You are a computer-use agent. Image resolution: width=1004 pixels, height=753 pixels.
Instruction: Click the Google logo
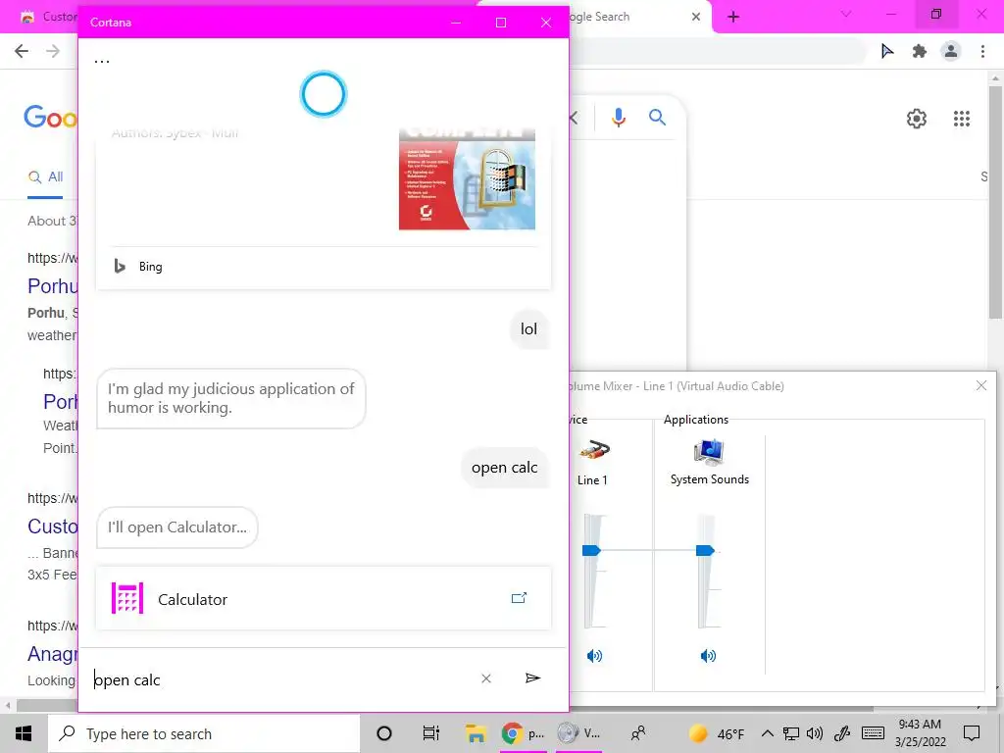point(50,118)
